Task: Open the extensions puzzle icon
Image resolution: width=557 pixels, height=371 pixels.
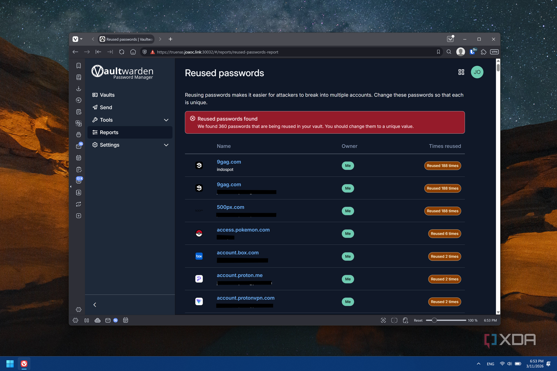Action: click(x=484, y=52)
